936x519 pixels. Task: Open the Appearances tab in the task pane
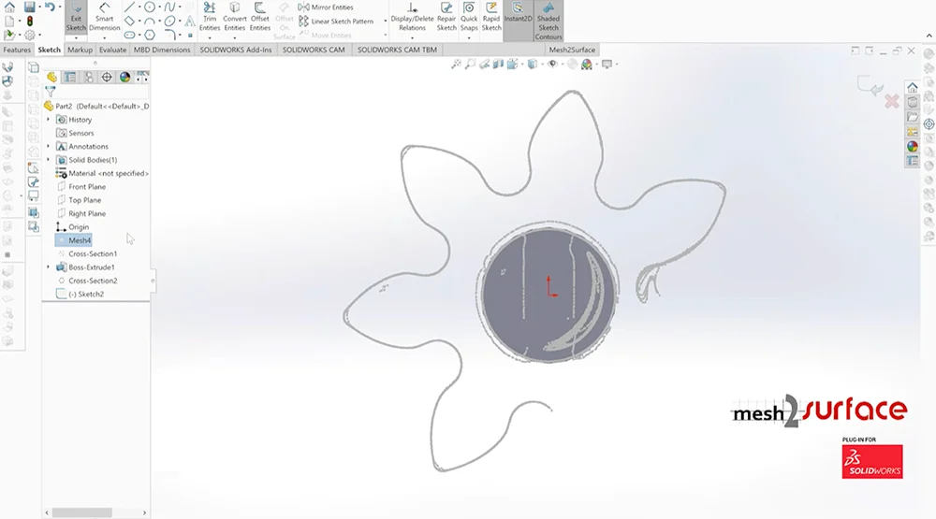pos(913,147)
